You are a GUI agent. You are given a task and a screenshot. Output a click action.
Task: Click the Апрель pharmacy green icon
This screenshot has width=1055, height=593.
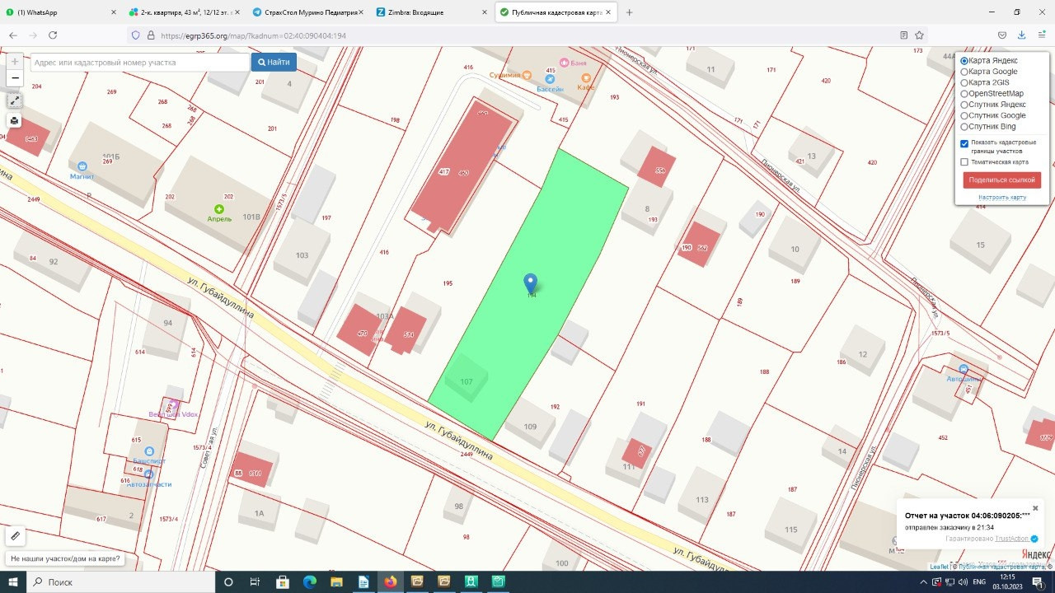tap(219, 209)
